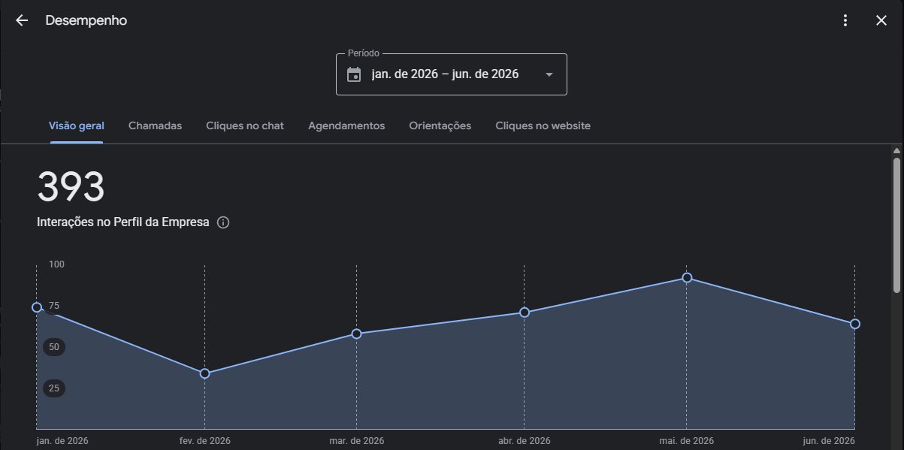
Task: Click the mar. de 2026 data point
Action: 356,334
